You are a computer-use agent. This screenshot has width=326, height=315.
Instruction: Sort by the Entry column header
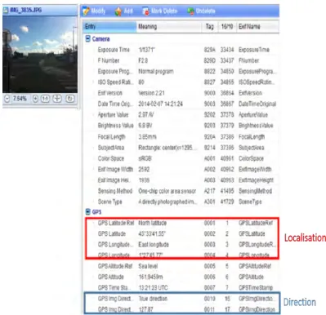pos(109,26)
